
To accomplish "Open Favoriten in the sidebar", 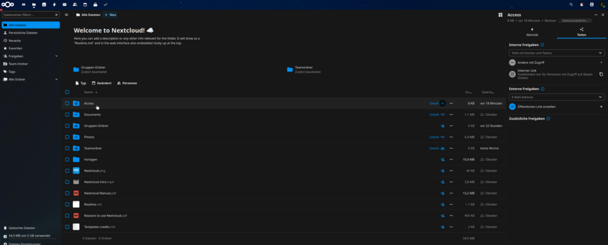I will click(x=15, y=48).
